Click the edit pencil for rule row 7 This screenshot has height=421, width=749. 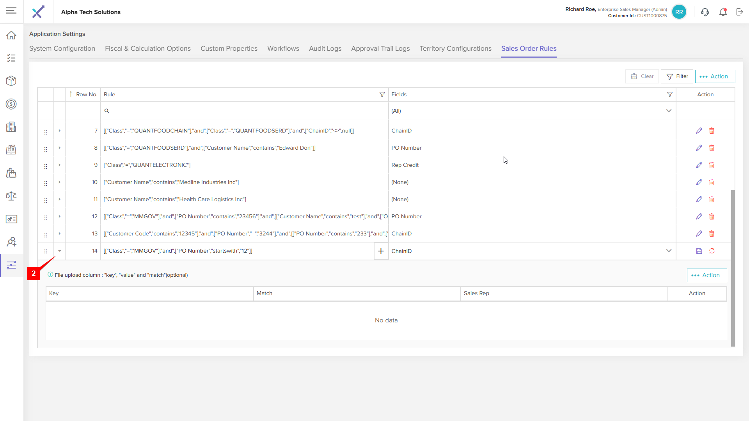point(699,131)
